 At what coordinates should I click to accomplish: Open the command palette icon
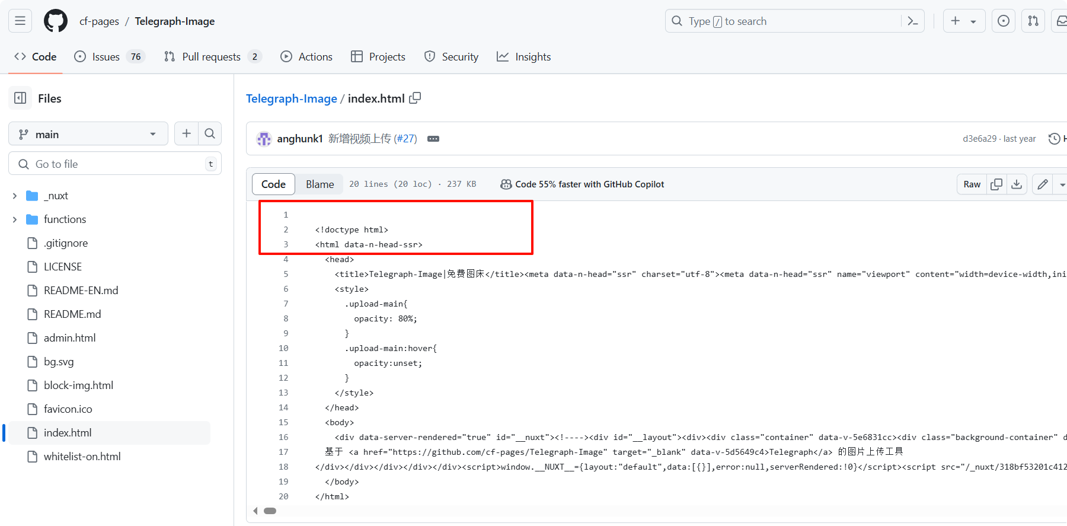tap(913, 21)
